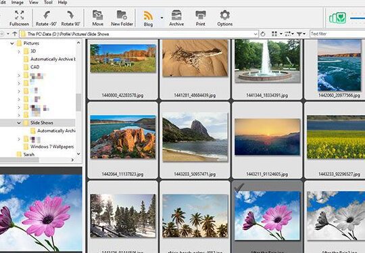
Task: Select the black-and-white flower thumbnail
Action: 336,216
